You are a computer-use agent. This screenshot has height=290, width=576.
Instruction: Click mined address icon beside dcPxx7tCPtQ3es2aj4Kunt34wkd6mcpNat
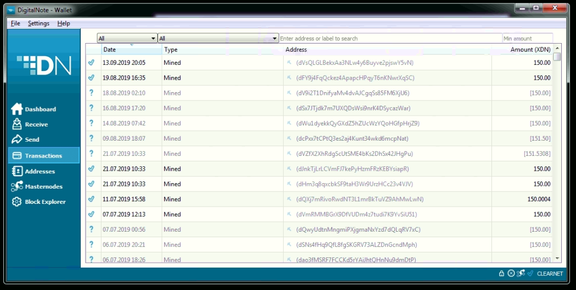[x=289, y=138]
